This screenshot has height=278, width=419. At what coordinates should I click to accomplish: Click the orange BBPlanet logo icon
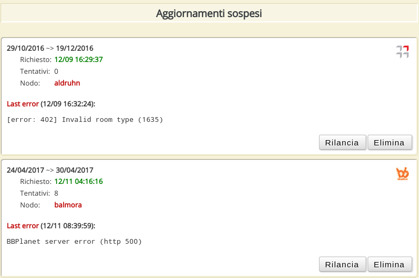[402, 174]
